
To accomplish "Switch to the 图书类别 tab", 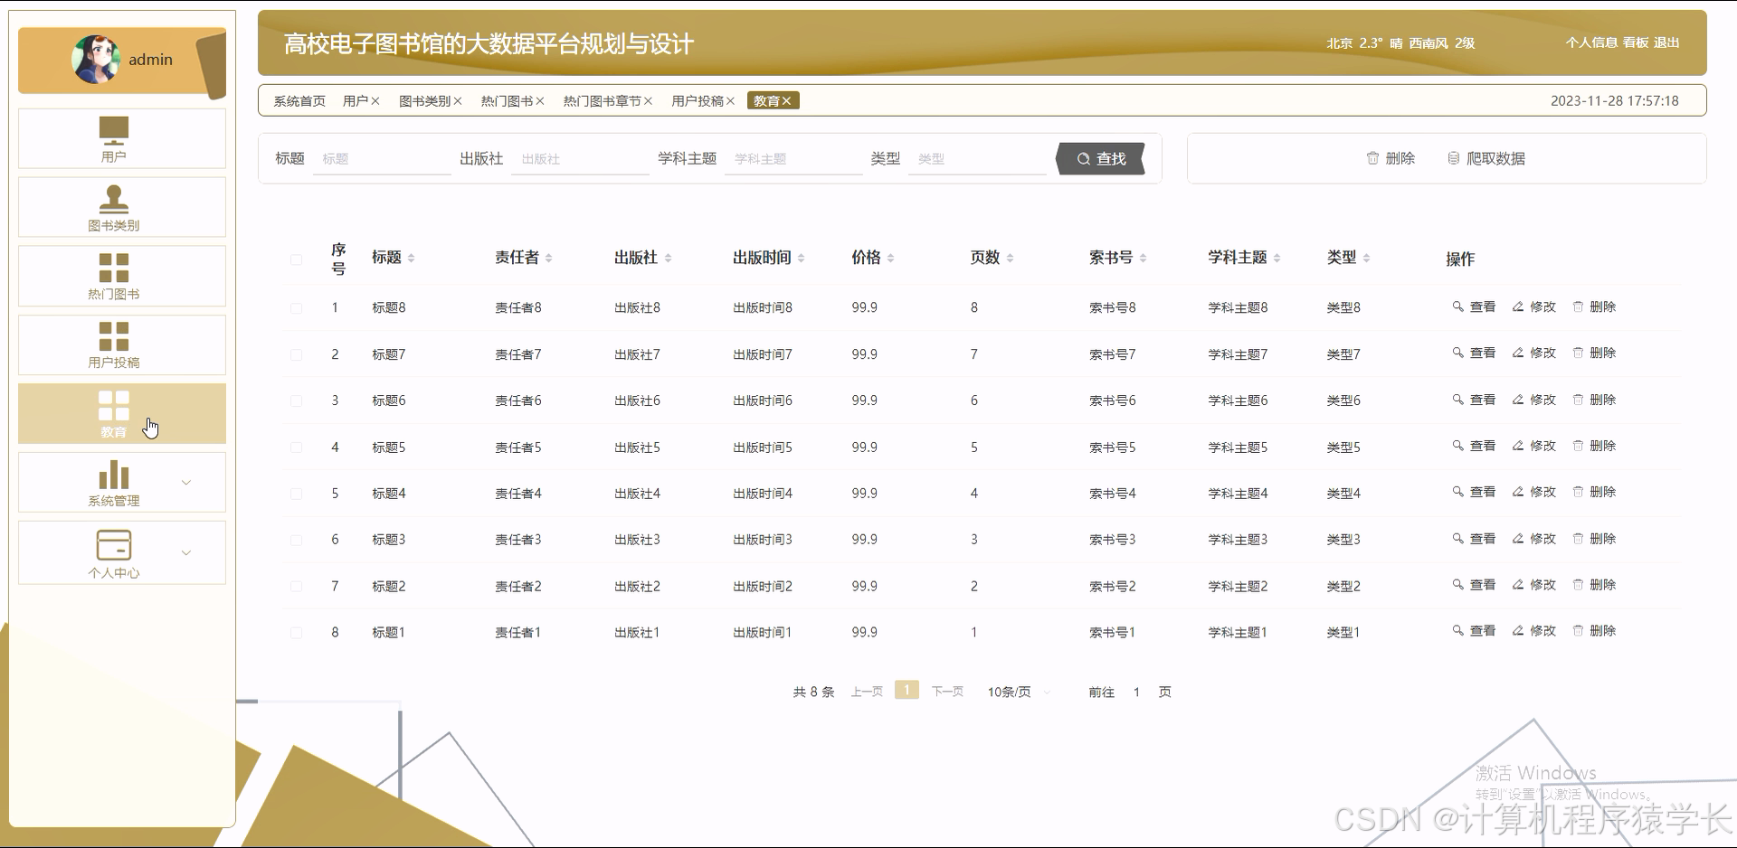I will [x=425, y=101].
